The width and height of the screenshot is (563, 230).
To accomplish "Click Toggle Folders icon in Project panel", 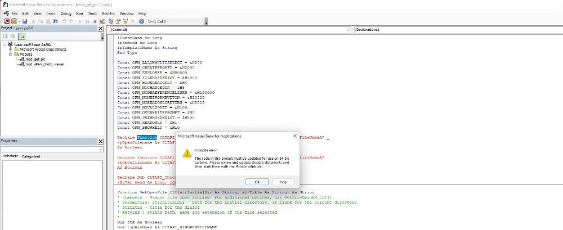I will [x=21, y=36].
